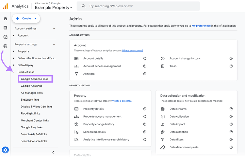Select Google Ads links
Viewport: 245px width, 158px height.
[x=31, y=86]
